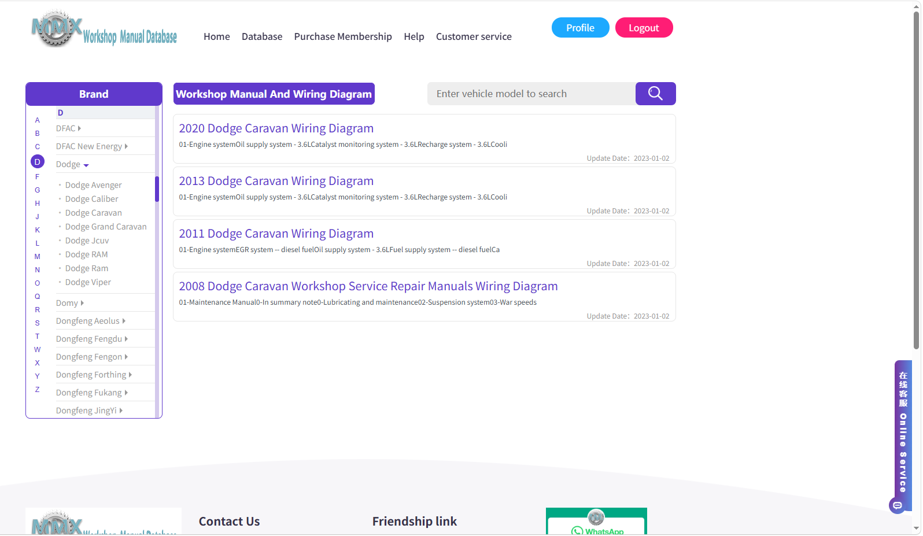Select Dodge Jcuv model
Screen dimensions: 923x536
tap(87, 241)
